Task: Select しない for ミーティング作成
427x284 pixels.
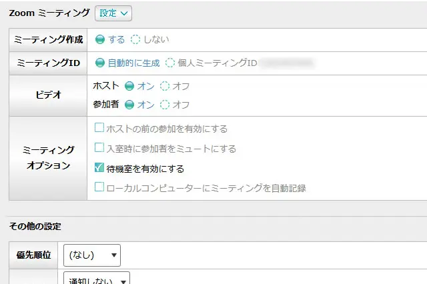Action: (x=135, y=39)
